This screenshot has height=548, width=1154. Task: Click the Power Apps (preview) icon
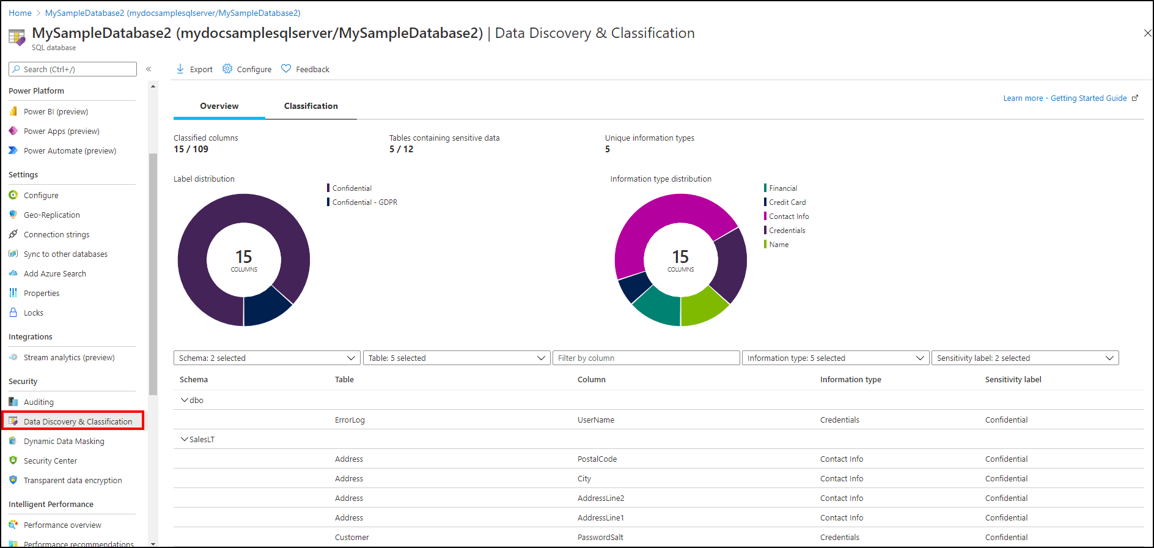(x=13, y=131)
